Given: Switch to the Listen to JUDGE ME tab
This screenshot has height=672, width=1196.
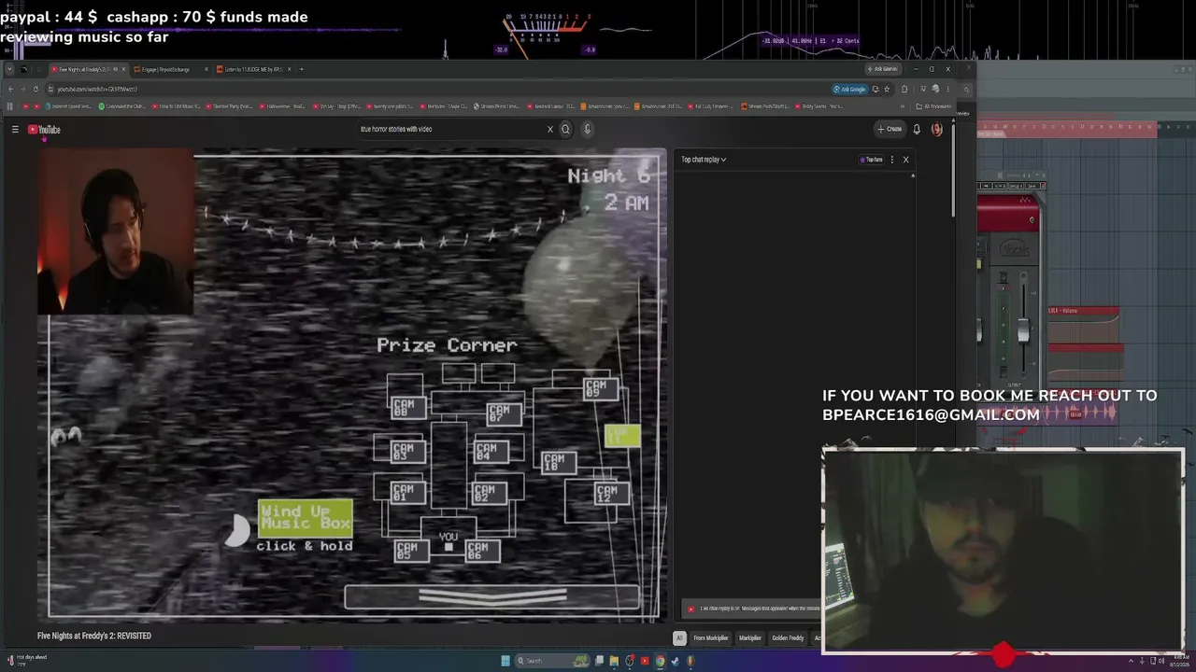Looking at the screenshot, I should point(254,69).
